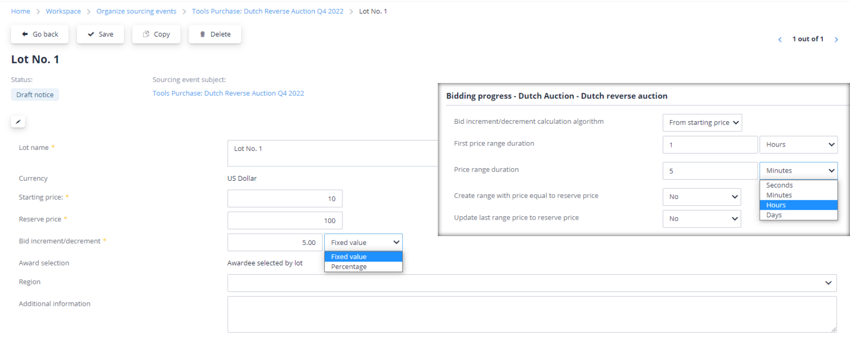Image resolution: width=850 pixels, height=339 pixels.
Task: Click the Go back button
Action: tap(39, 34)
